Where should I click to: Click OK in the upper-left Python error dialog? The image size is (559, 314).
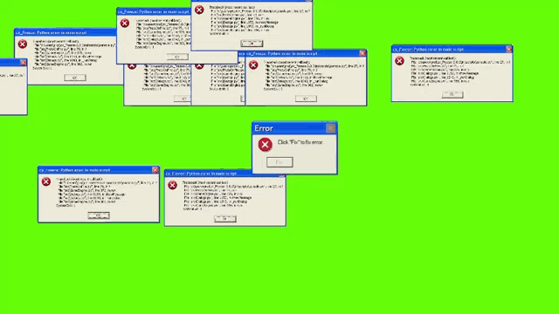pyautogui.click(x=75, y=78)
